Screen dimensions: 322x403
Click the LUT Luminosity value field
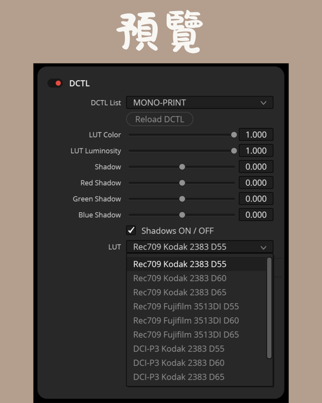pos(256,151)
